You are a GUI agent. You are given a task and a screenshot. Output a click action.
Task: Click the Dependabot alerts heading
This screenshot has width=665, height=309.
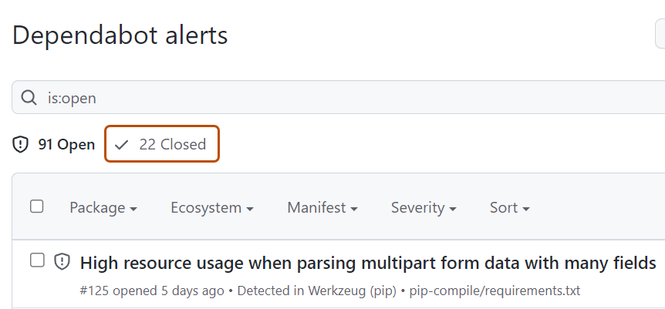[x=120, y=35]
